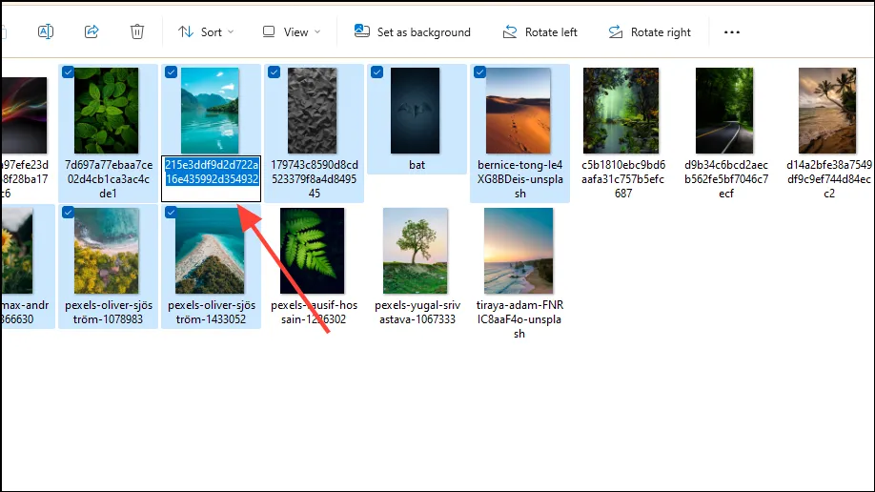Click the file name d9b34c6bcd2aecb562fe5bf7046c7ecf
Screen dimensions: 875x492
point(726,179)
